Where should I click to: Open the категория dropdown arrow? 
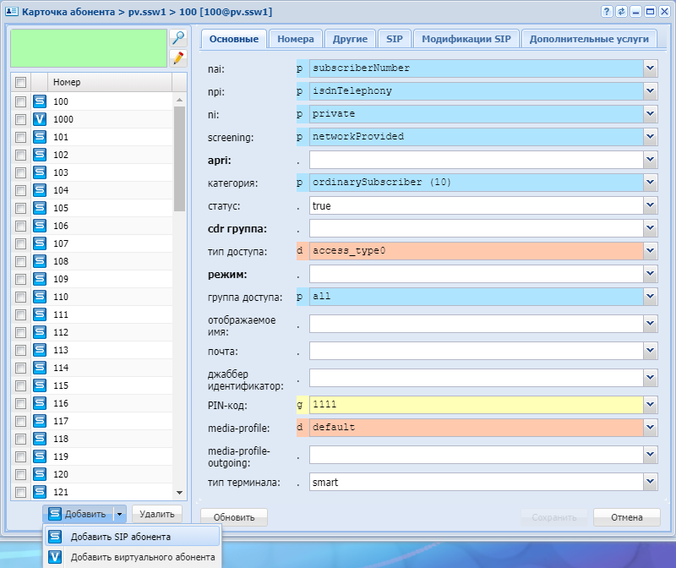pos(650,183)
